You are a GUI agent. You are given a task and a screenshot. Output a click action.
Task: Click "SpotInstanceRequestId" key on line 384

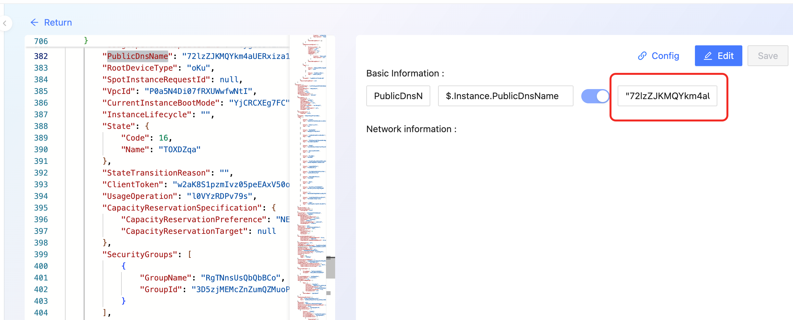(x=157, y=79)
